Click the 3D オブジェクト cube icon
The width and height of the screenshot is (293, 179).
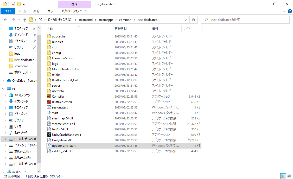(11, 95)
